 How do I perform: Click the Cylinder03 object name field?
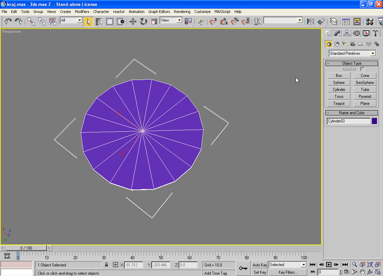[x=348, y=121]
